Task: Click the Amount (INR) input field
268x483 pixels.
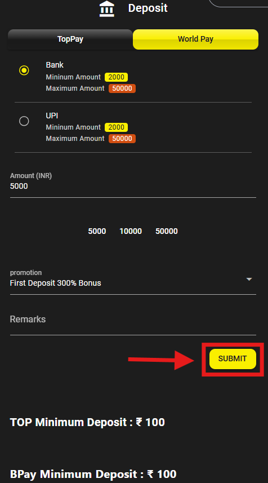Action: point(133,186)
